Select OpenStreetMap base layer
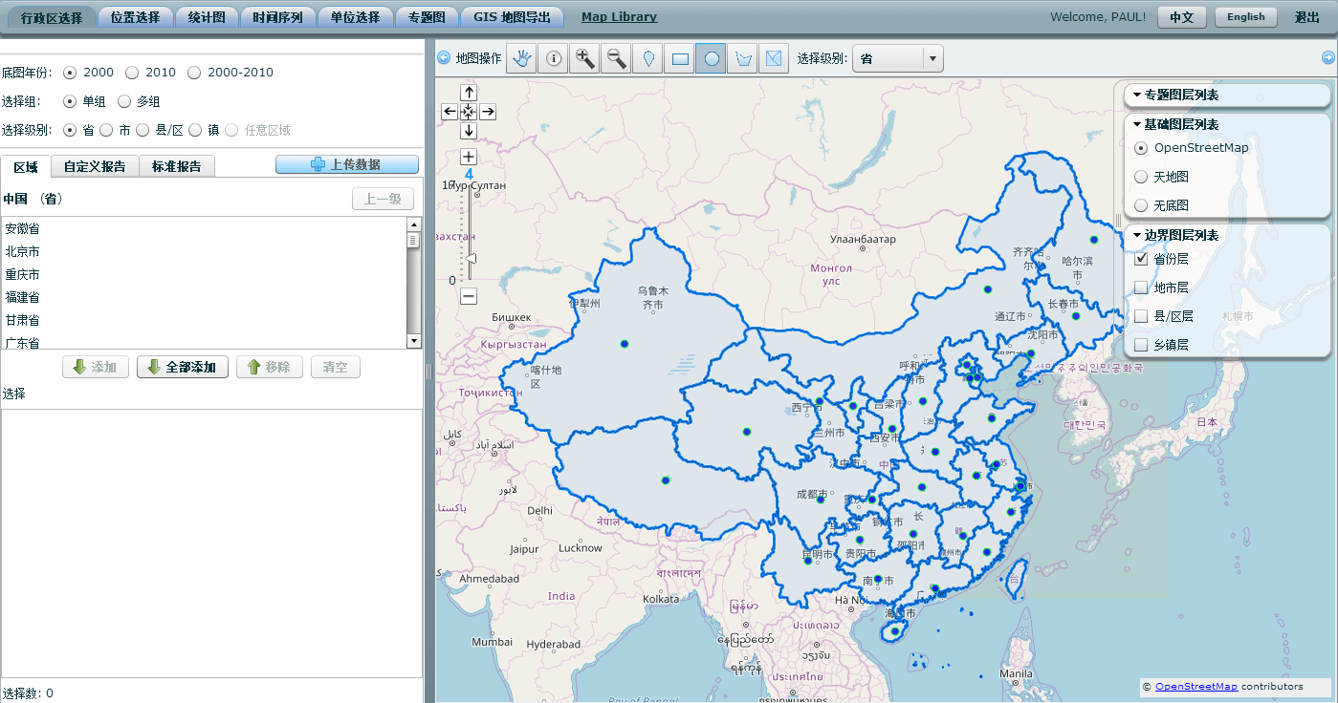This screenshot has height=703, width=1338. (1141, 148)
